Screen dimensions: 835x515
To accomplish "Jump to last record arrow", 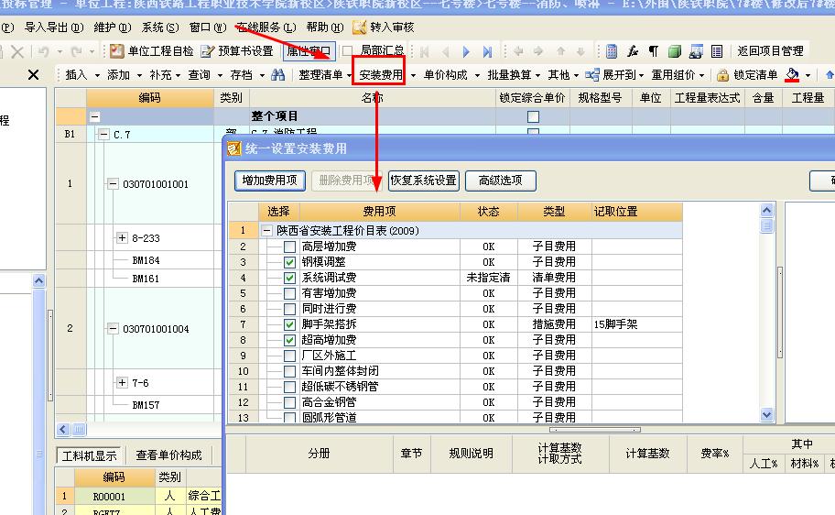I will point(487,51).
